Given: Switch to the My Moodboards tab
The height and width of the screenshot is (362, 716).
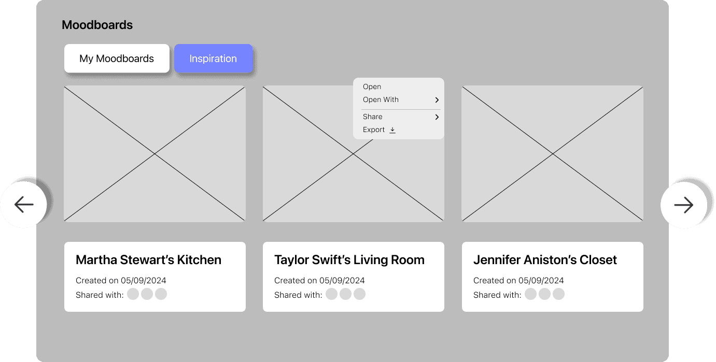Looking at the screenshot, I should tap(117, 59).
